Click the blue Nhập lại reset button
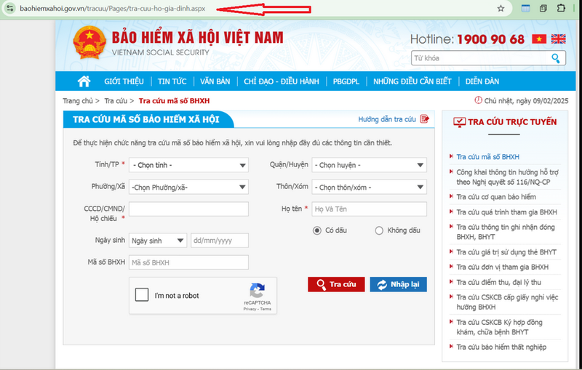582x370 pixels. [x=398, y=284]
